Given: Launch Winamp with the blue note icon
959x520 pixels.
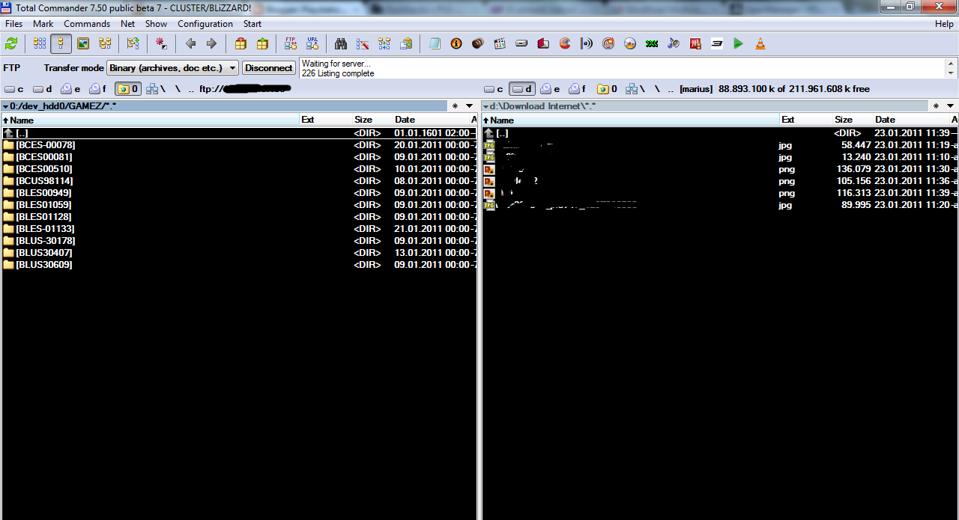Looking at the screenshot, I should [674, 43].
